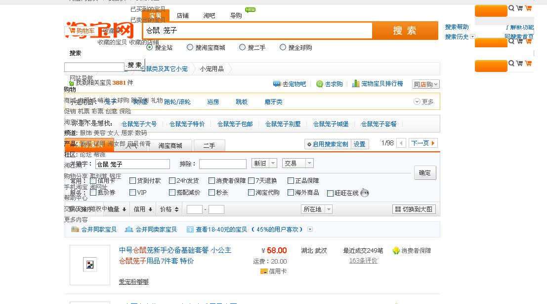Tick the 海外商品 checkbox
The image size is (547, 304).
[291, 192]
